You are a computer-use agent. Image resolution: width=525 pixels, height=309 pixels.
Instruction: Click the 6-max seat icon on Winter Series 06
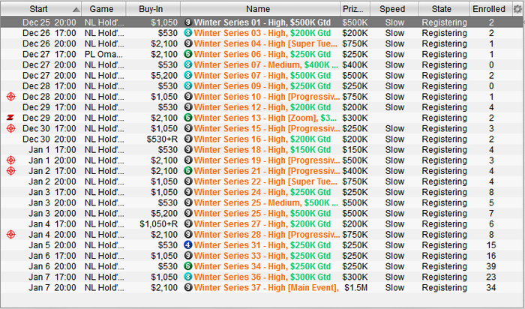[x=188, y=54]
